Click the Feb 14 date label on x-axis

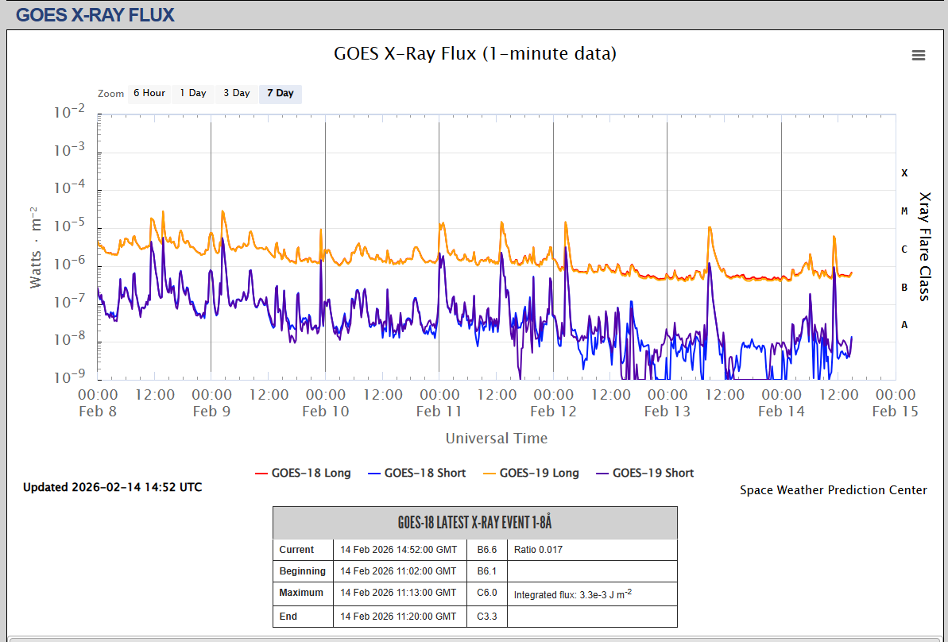tap(781, 411)
